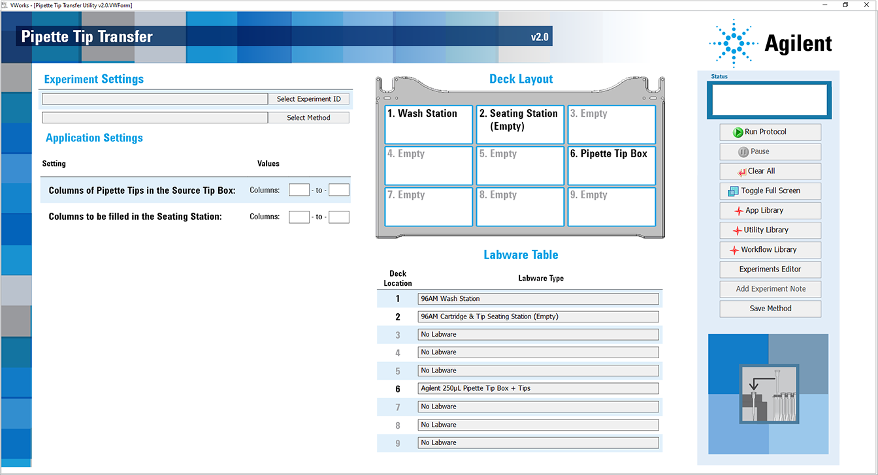Screen dimensions: 878x475
Task: Click the Deck Layout heading
Action: 521,79
